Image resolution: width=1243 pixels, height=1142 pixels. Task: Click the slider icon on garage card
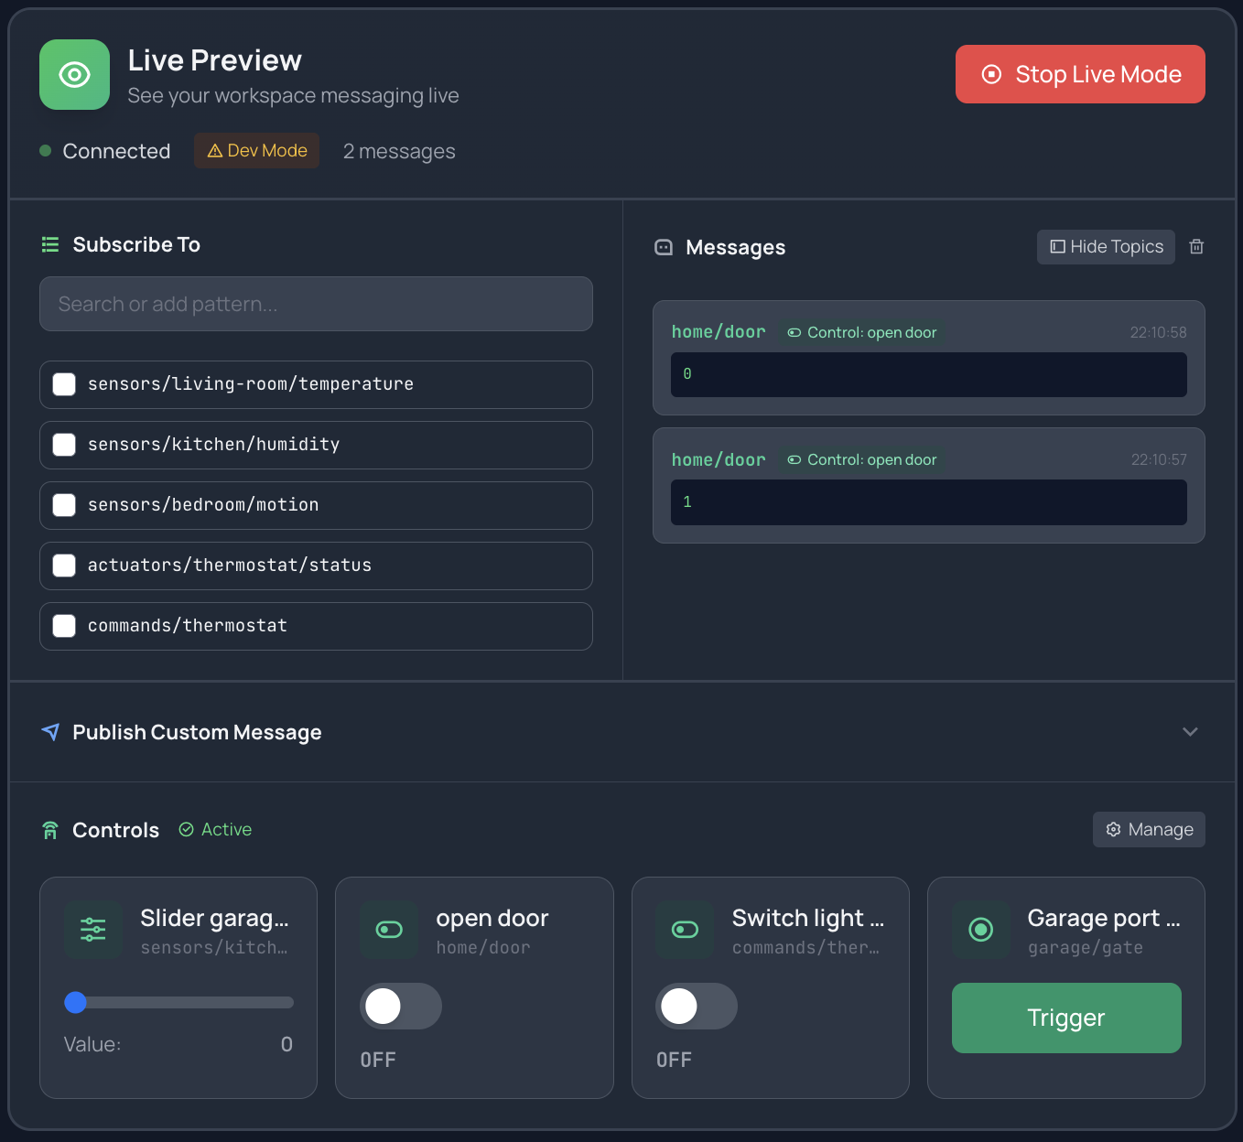click(x=93, y=930)
